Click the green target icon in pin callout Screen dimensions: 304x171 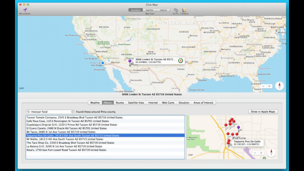(181, 61)
